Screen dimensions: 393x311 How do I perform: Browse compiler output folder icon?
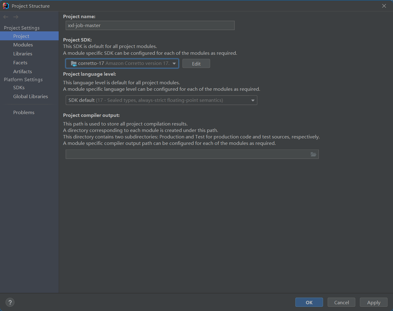click(x=313, y=154)
